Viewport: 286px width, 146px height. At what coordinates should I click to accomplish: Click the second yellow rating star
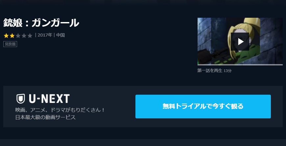point(12,36)
